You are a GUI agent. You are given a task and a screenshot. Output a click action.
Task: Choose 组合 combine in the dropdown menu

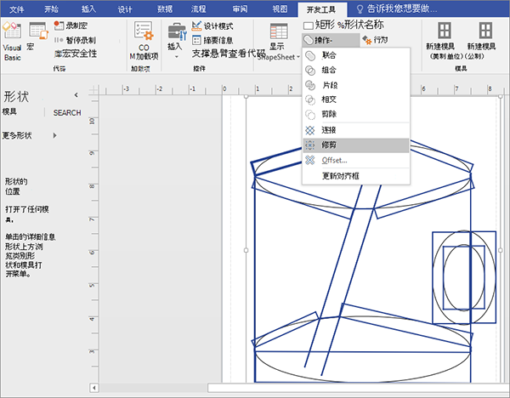pyautogui.click(x=328, y=70)
